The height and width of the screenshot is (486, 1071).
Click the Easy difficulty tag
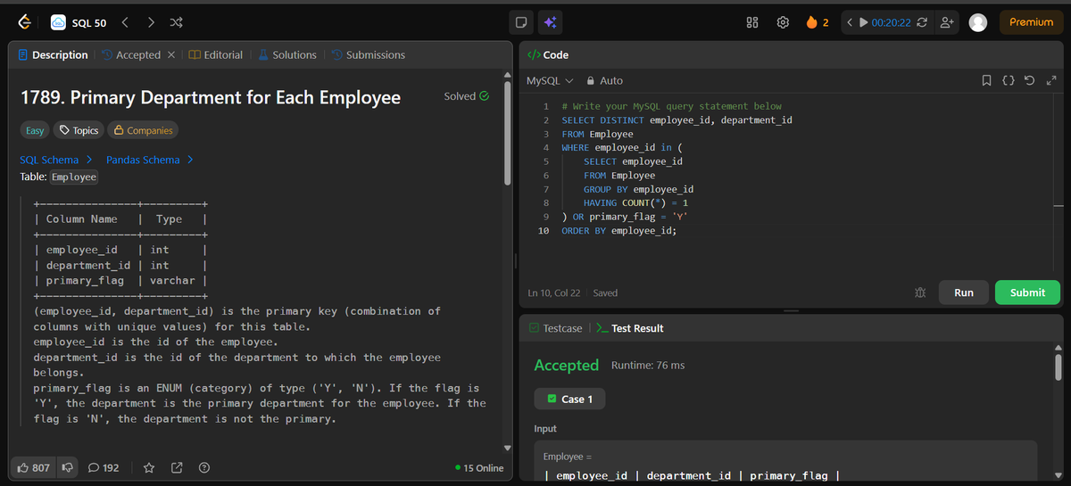tap(34, 130)
